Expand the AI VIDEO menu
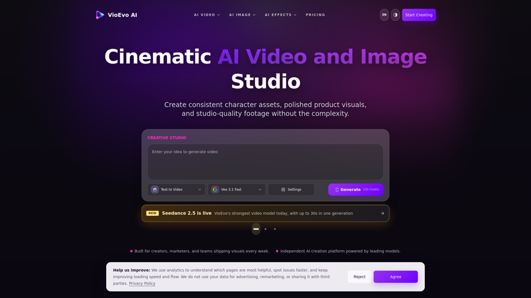 pyautogui.click(x=207, y=15)
